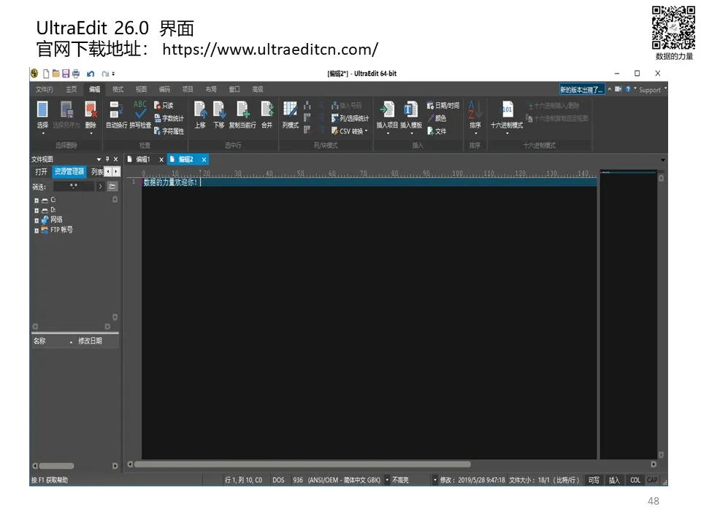Click the 筛选 filter input field
The width and height of the screenshot is (701, 525).
tap(74, 187)
